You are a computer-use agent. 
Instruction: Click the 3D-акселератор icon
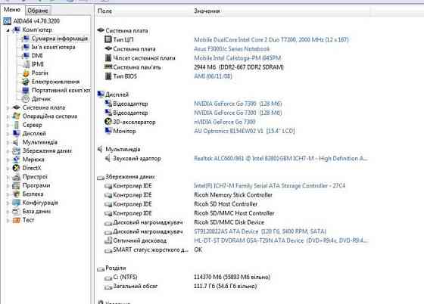click(108, 122)
